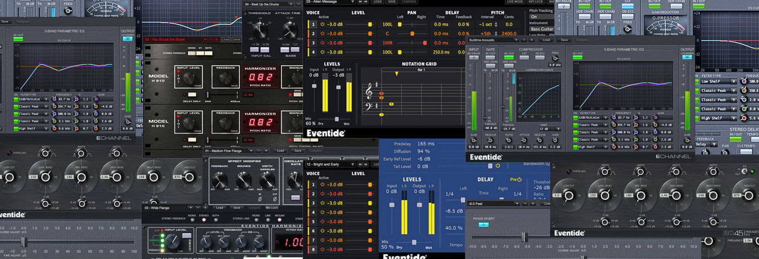Select note 1 on the Notation Grid staff
The height and width of the screenshot is (259, 759).
click(x=381, y=114)
